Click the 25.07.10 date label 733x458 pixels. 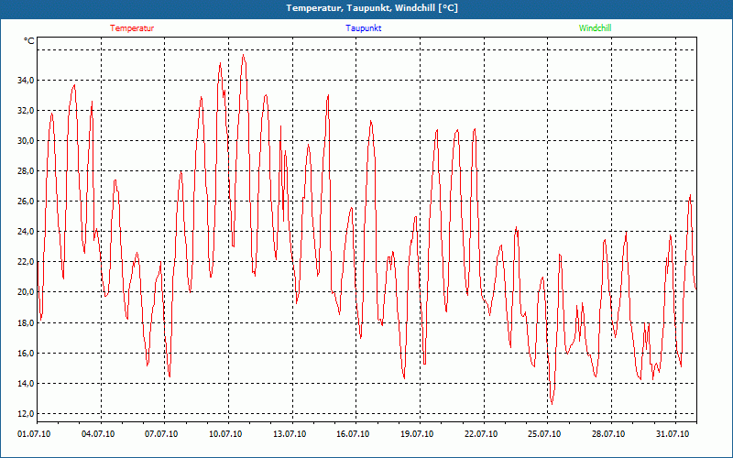(x=544, y=434)
